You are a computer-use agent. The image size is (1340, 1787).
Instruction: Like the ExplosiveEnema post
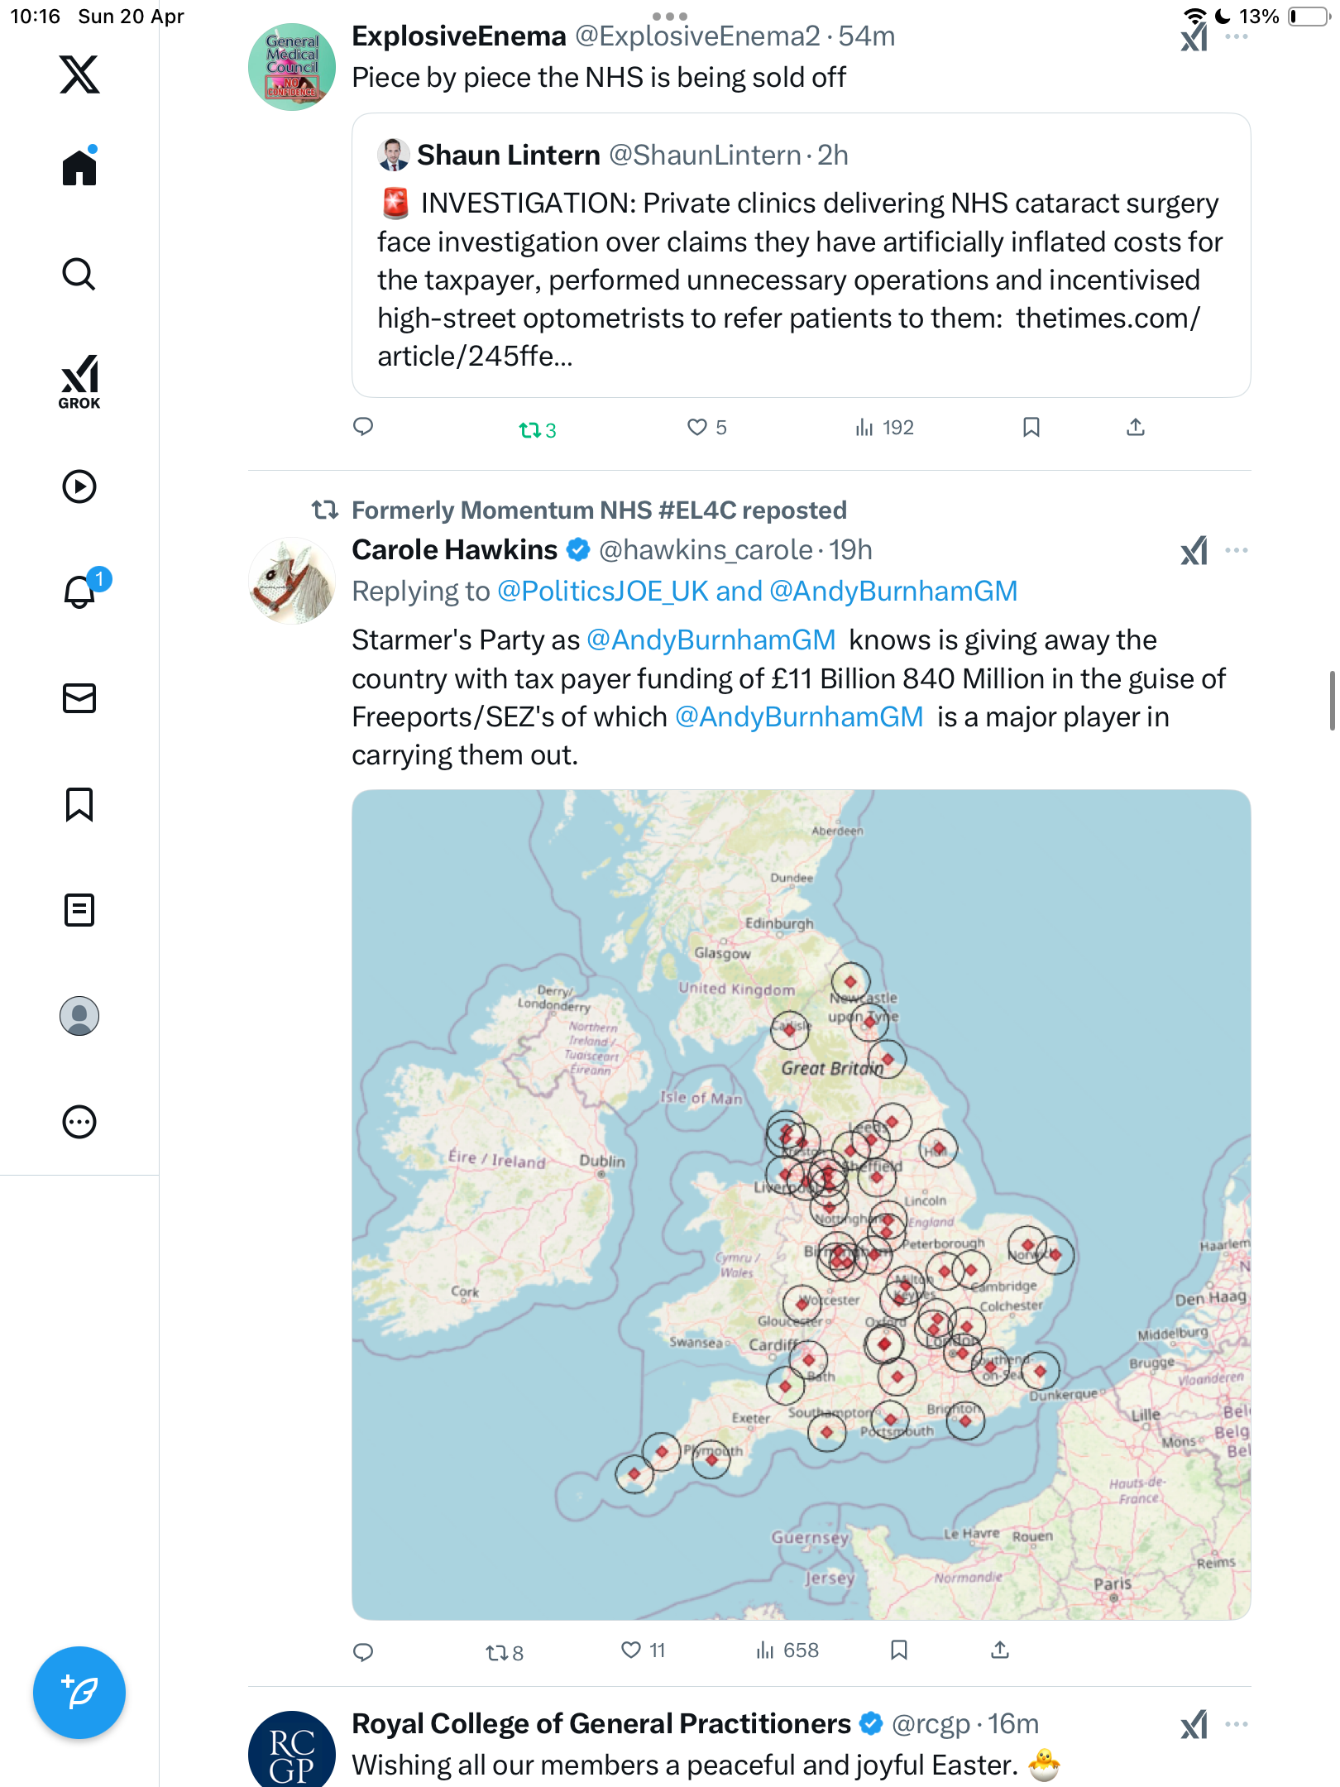pos(706,428)
